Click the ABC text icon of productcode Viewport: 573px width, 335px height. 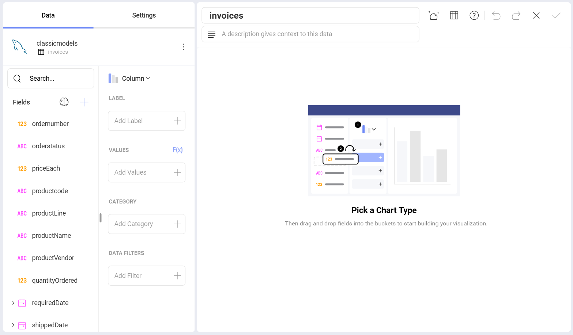tap(22, 191)
